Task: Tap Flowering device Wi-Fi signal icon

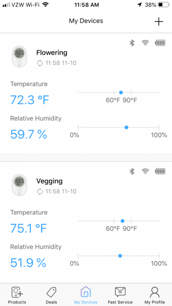Action: (145, 43)
